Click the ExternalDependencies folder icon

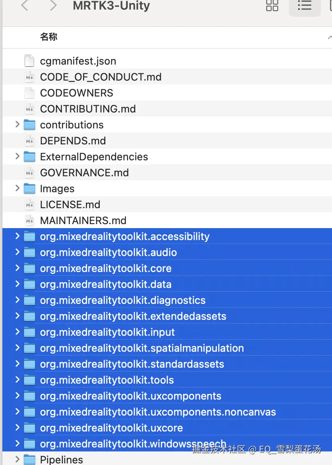(x=30, y=157)
